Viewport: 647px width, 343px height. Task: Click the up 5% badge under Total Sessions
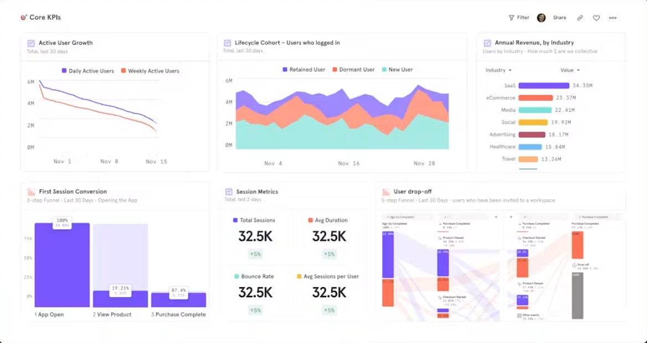tap(255, 254)
